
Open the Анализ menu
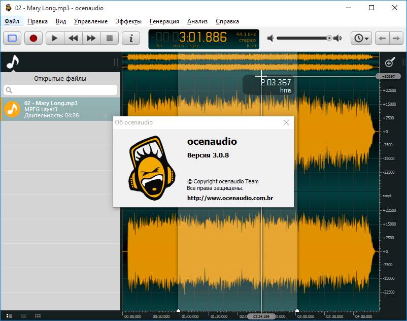(x=197, y=21)
